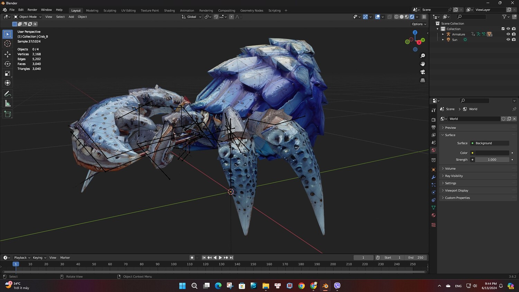The width and height of the screenshot is (519, 292).
Task: Expand Armature tree item in outliner
Action: 443,34
